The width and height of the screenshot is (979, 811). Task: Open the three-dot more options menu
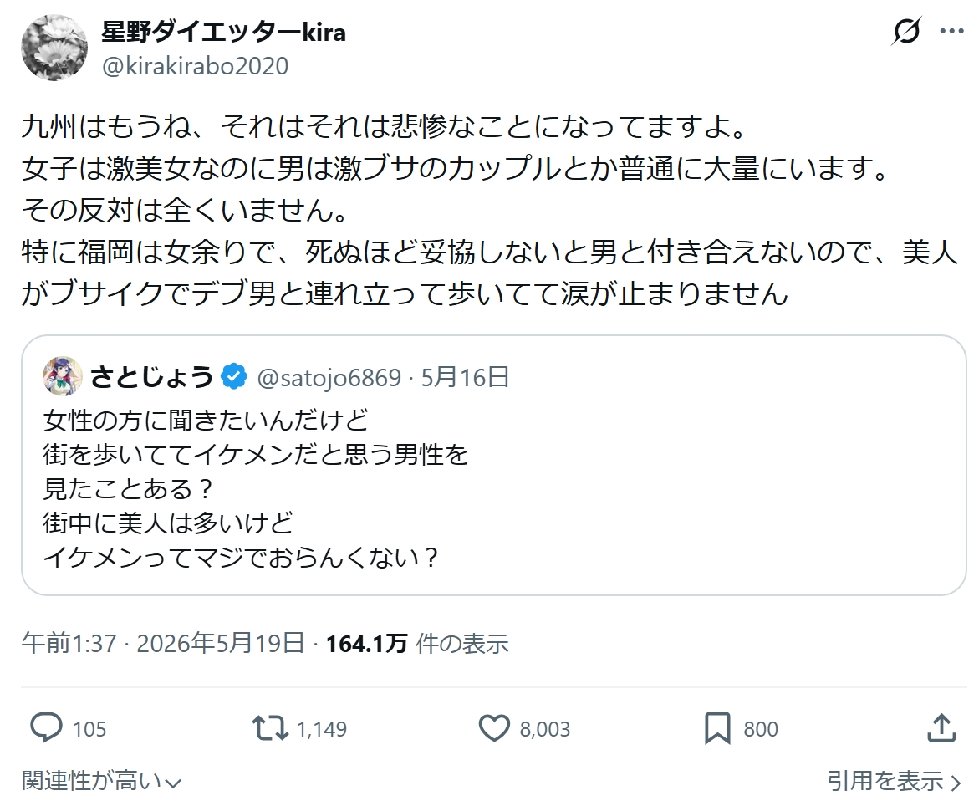(x=951, y=31)
